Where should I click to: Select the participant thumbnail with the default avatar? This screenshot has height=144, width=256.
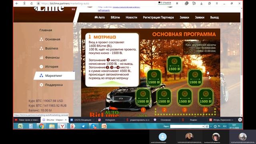163,137
